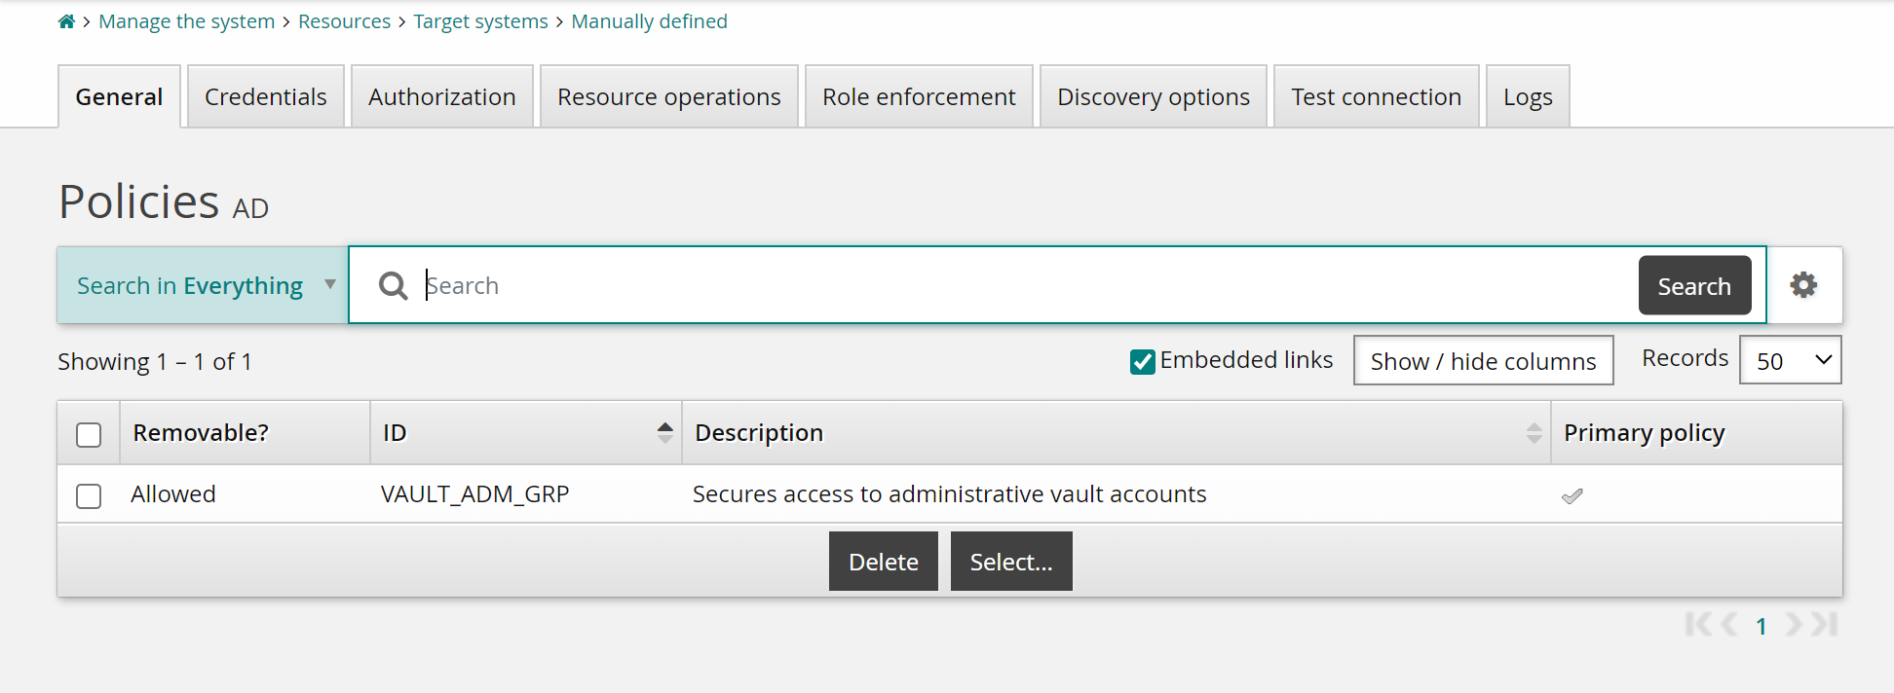Open the Test connection tab
Screen dimensions: 1894x693
click(x=1376, y=97)
